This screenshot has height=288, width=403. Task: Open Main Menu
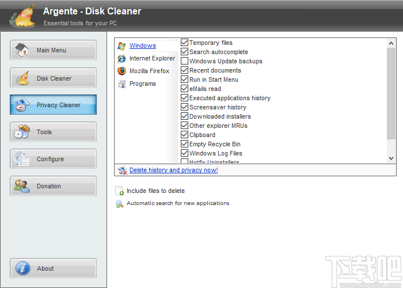(x=53, y=50)
